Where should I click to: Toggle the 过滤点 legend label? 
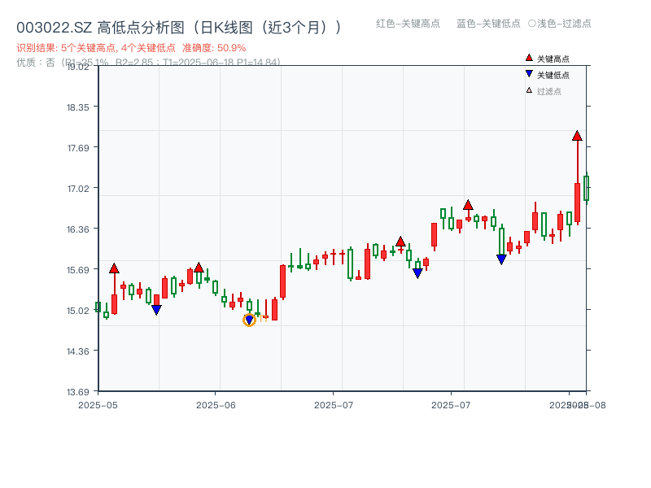pyautogui.click(x=549, y=92)
